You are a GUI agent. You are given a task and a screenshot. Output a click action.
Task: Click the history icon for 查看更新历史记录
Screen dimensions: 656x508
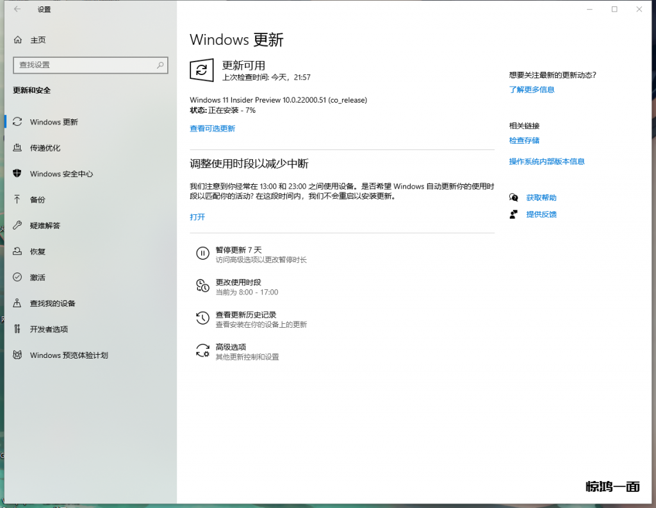pos(202,318)
